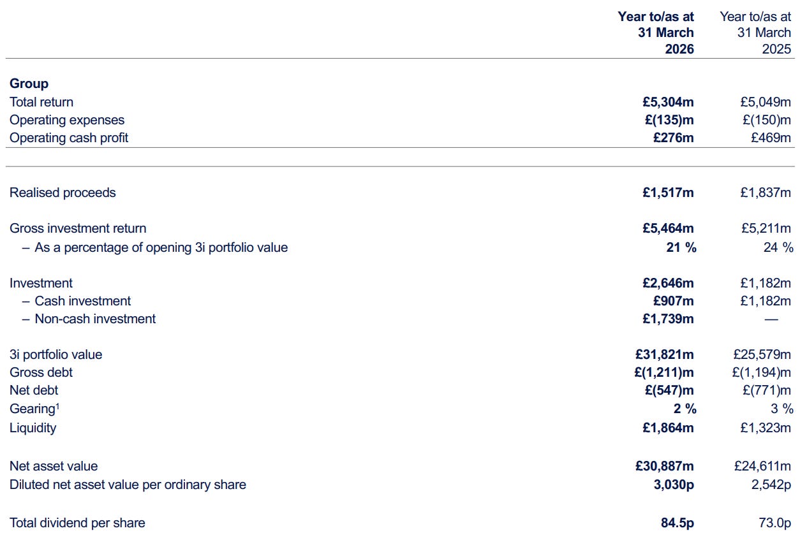Select the 3i portfolio value label

click(56, 354)
